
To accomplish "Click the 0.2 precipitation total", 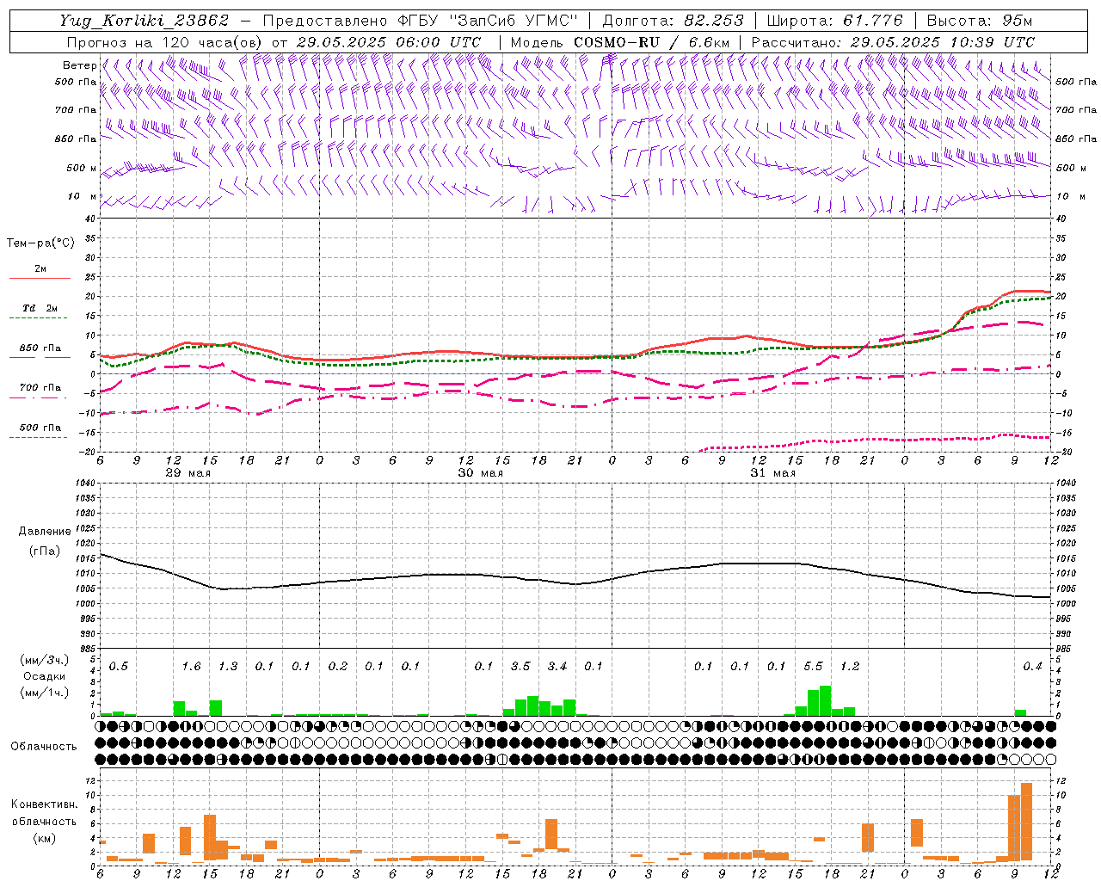I will (338, 667).
